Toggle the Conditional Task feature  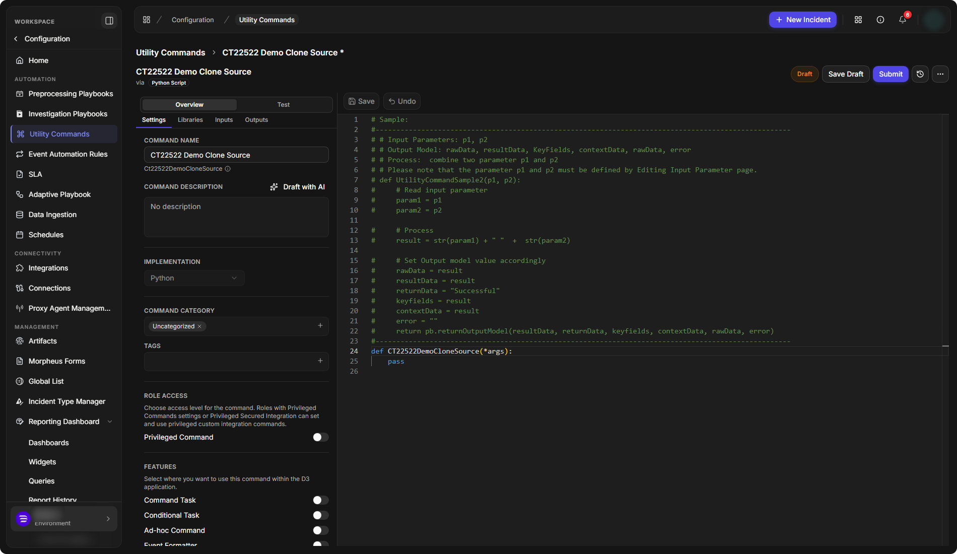pyautogui.click(x=320, y=515)
